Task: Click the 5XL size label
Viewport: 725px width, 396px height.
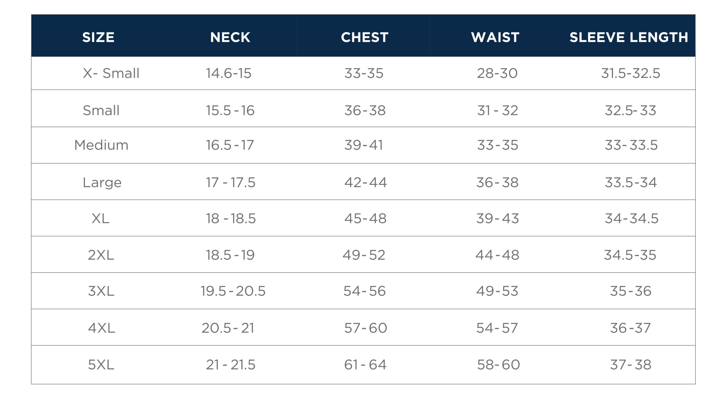Action: pyautogui.click(x=101, y=365)
